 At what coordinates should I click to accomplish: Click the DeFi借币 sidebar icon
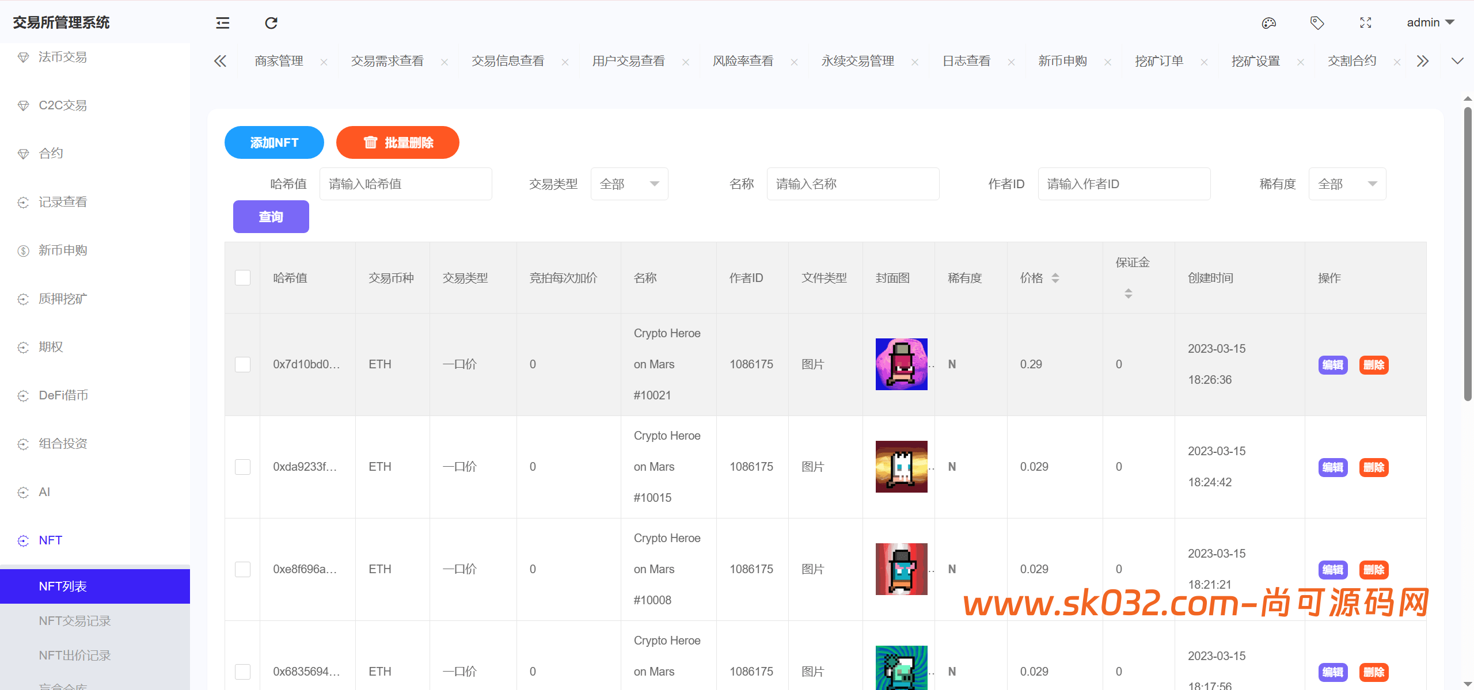tap(23, 395)
